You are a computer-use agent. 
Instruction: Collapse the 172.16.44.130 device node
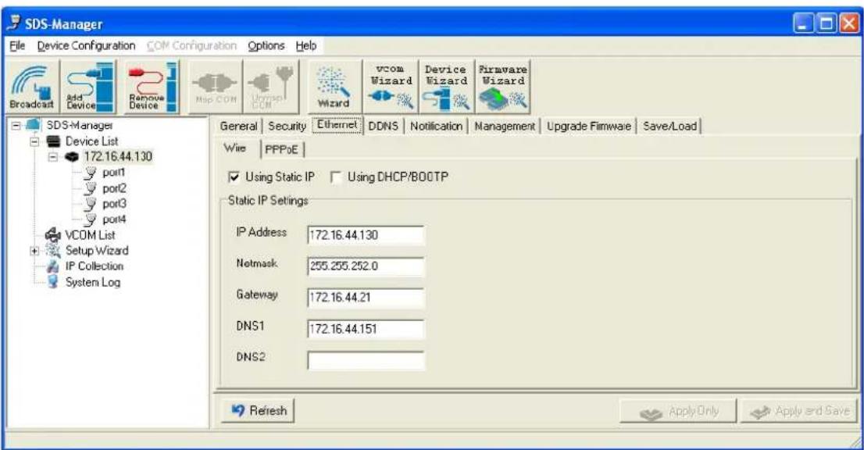(53, 157)
